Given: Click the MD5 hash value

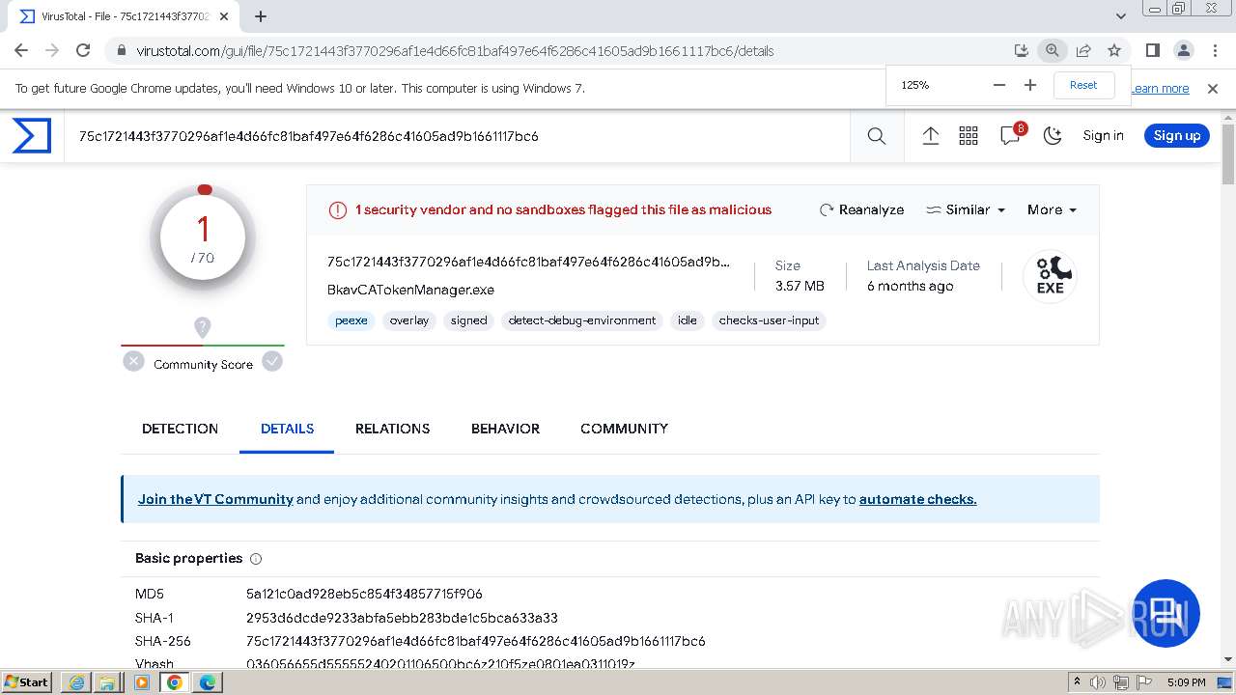Looking at the screenshot, I should click(x=364, y=594).
